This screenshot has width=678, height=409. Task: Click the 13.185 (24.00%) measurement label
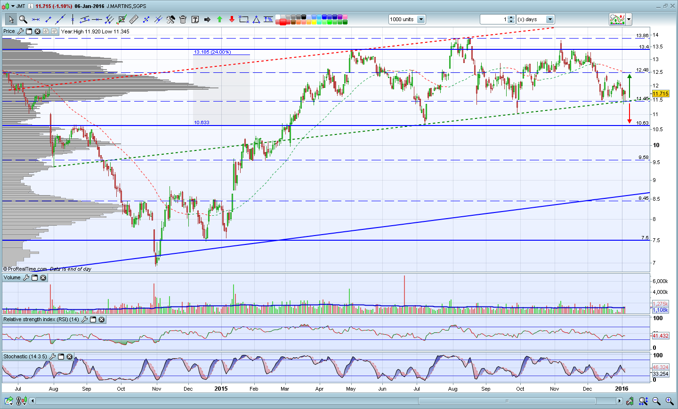[x=212, y=52]
